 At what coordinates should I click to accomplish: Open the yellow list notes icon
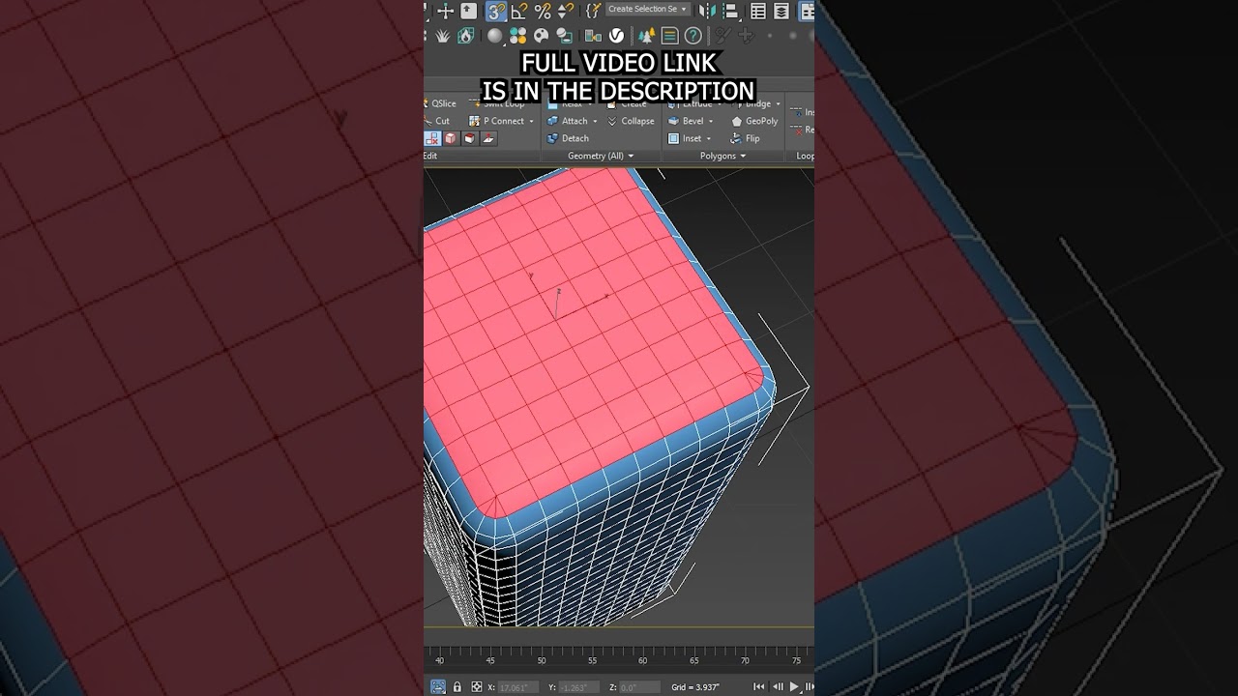pyautogui.click(x=669, y=36)
